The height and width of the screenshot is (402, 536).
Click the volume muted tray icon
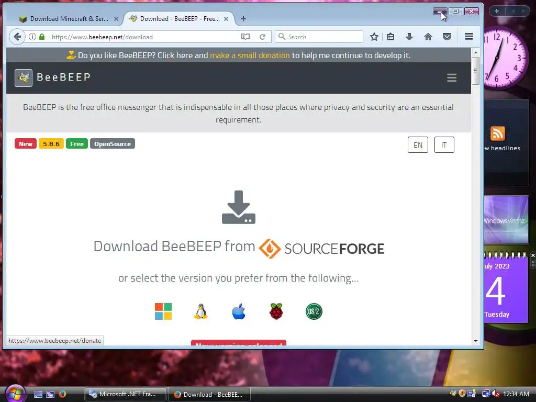495,394
